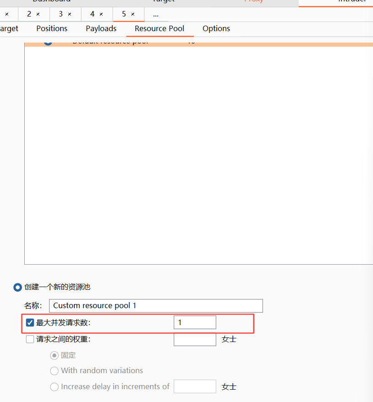Switch to the Positions tab
Viewport: 373px width, 402px height.
[52, 28]
